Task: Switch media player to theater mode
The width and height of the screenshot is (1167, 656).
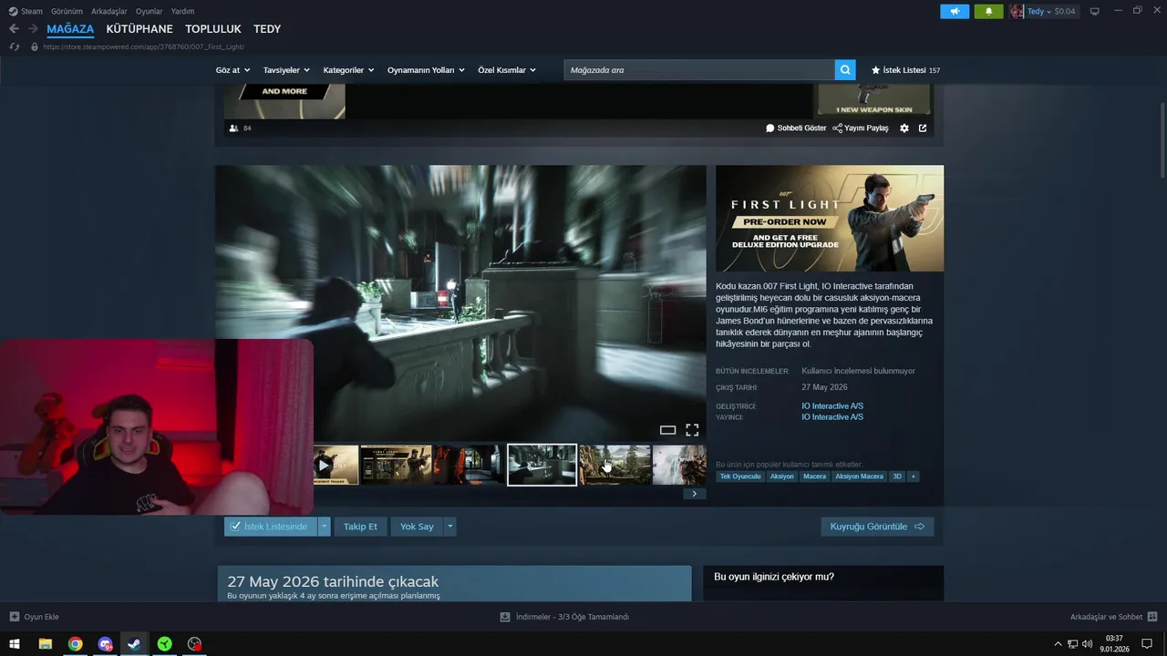Action: (x=667, y=430)
